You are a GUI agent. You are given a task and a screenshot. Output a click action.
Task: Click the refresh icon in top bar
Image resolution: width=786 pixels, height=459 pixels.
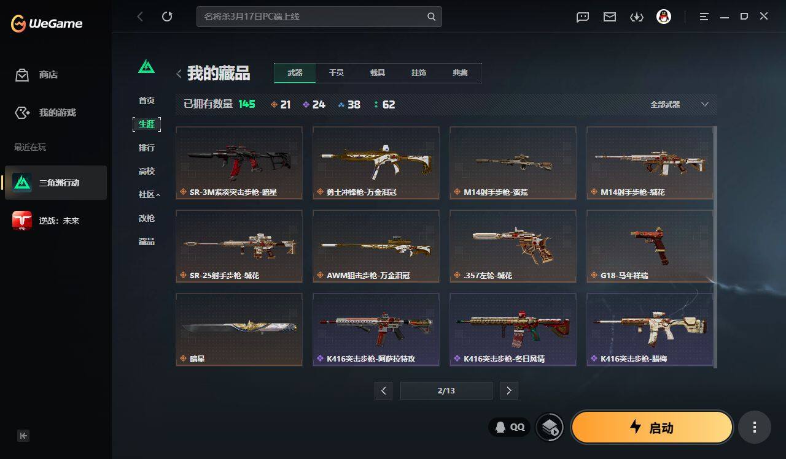(167, 17)
